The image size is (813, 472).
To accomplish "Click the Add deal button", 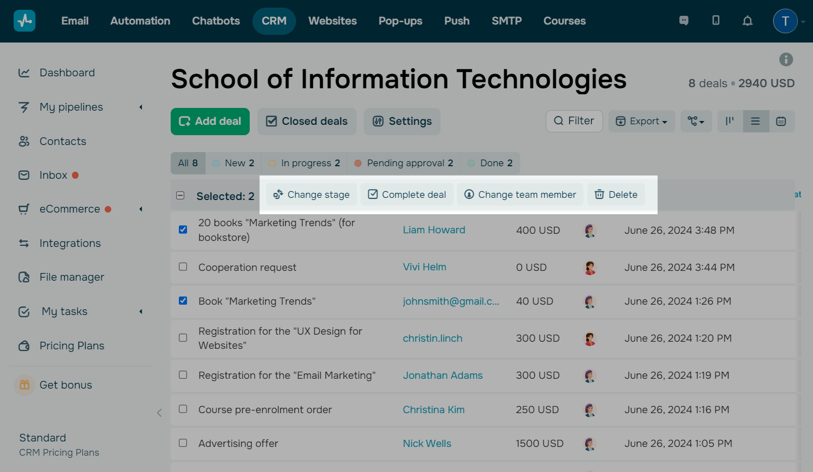I will pyautogui.click(x=210, y=121).
